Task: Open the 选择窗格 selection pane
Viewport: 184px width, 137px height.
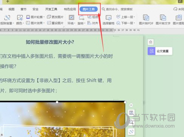Action: pyautogui.click(x=108, y=20)
